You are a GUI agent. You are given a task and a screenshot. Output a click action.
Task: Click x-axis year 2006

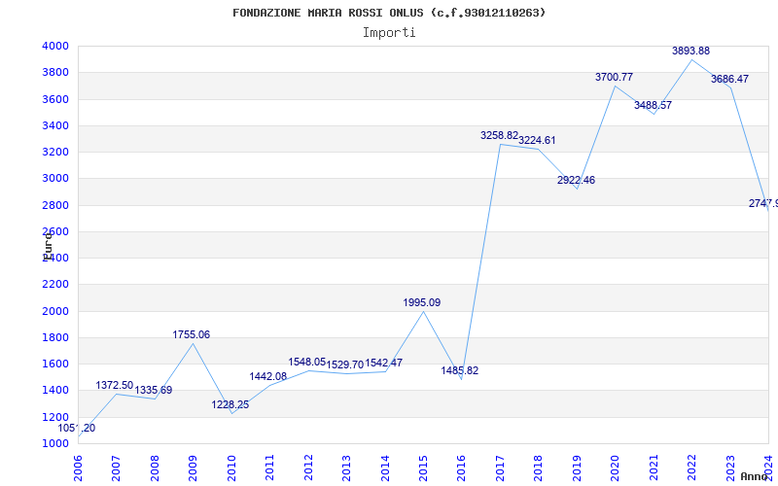[79, 469]
